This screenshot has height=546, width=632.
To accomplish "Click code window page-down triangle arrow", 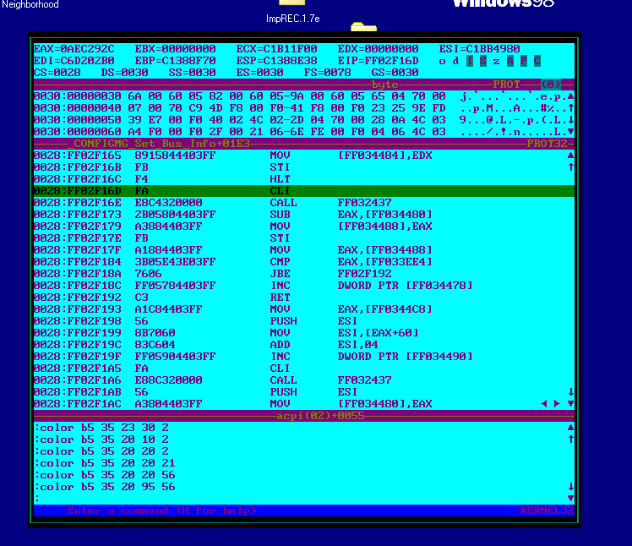I will [x=570, y=404].
